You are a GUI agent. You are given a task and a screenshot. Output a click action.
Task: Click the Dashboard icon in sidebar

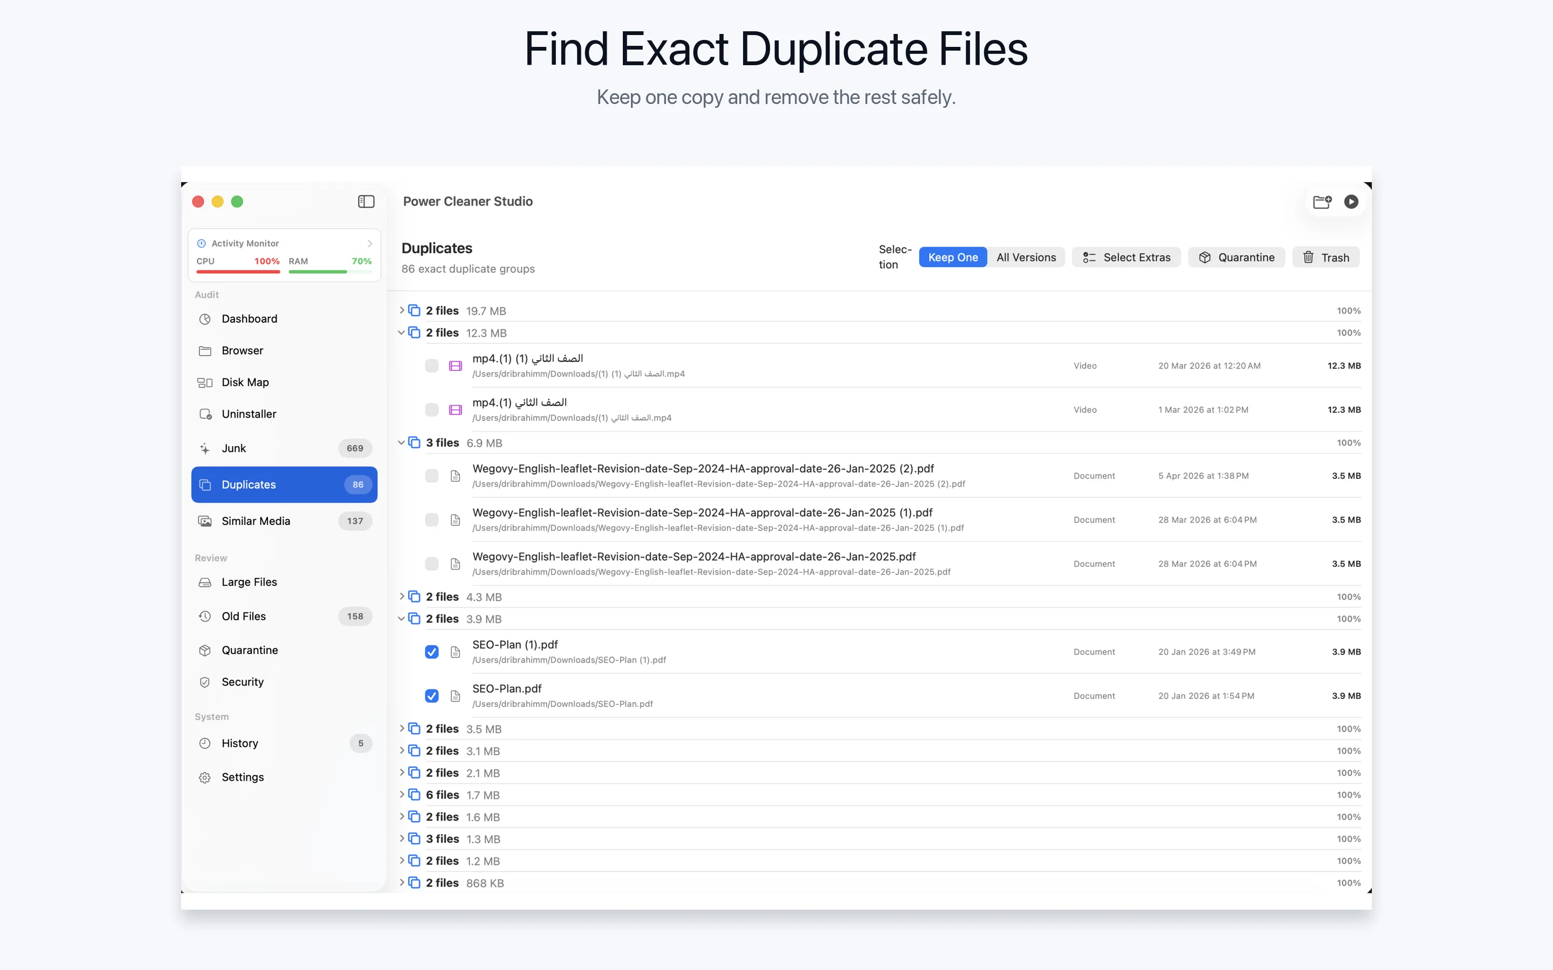pyautogui.click(x=205, y=319)
